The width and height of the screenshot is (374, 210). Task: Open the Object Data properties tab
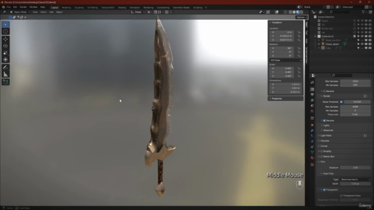click(x=312, y=152)
